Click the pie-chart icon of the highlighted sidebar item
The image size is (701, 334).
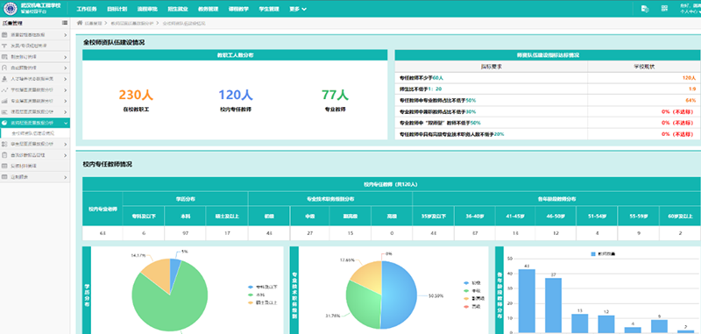[x=4, y=123]
